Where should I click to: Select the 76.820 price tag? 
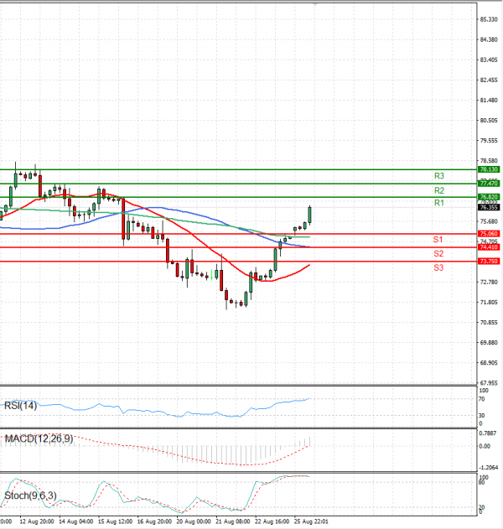(x=489, y=197)
